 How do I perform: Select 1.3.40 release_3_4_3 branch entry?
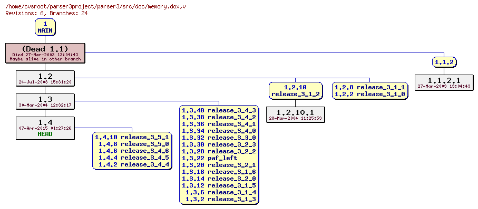219,110
